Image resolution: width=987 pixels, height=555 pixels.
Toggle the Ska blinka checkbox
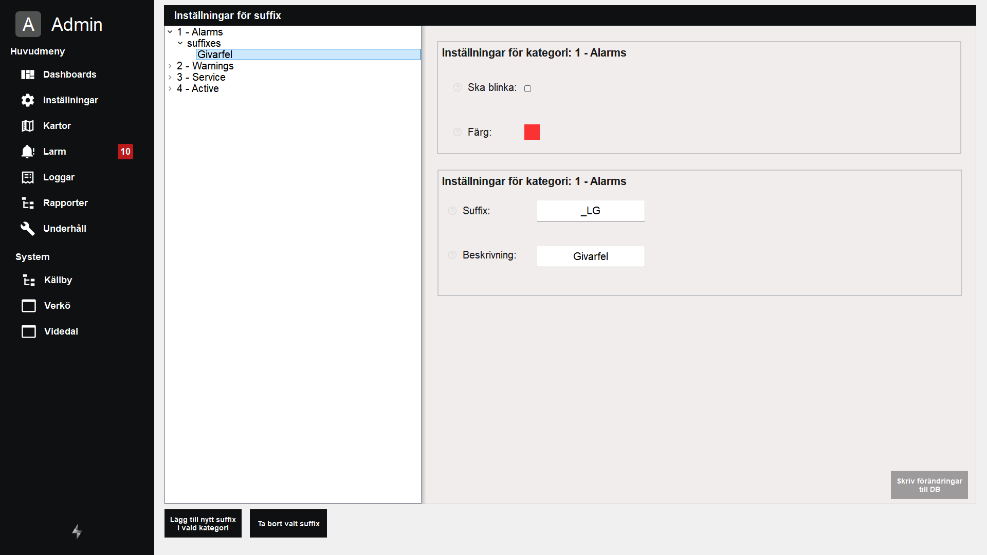tap(527, 88)
